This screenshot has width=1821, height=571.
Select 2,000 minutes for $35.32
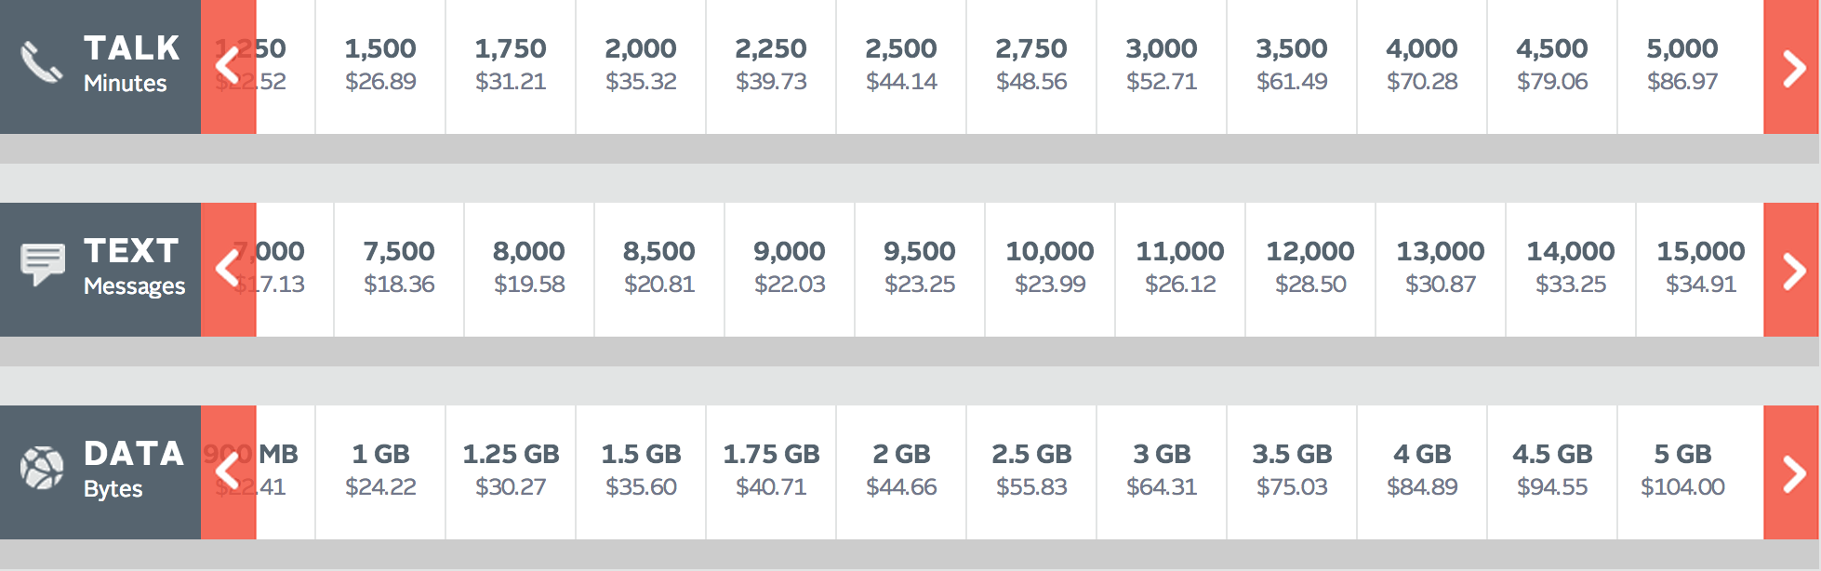click(x=641, y=65)
